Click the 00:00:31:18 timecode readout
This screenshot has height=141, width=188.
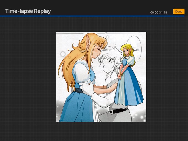point(158,12)
